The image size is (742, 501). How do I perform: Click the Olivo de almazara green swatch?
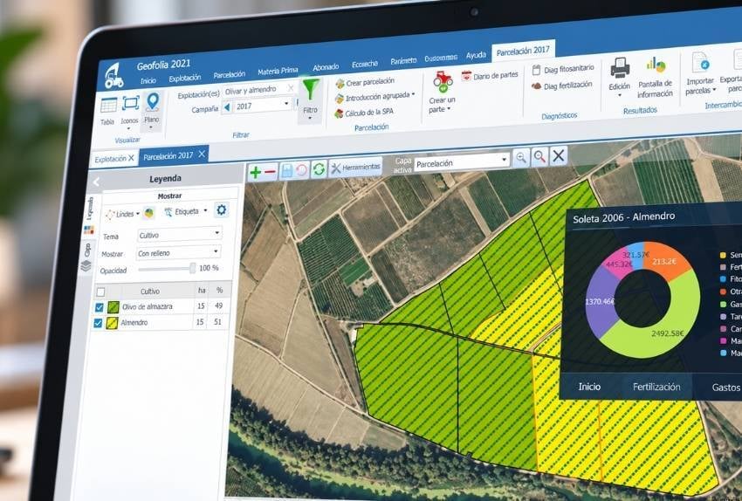pyautogui.click(x=113, y=307)
